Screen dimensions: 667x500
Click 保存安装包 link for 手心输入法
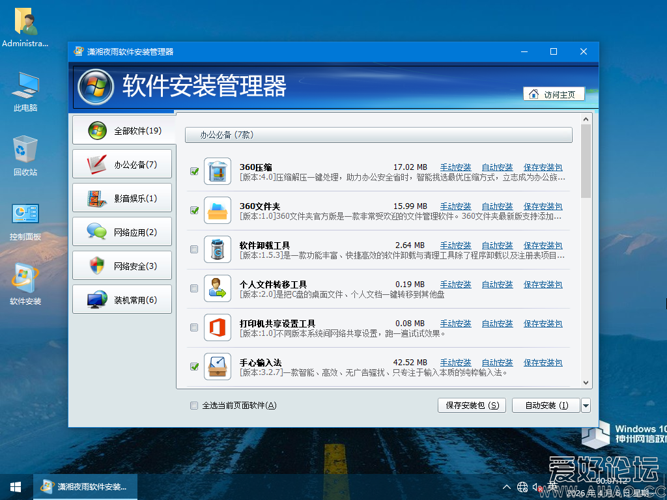click(x=543, y=363)
